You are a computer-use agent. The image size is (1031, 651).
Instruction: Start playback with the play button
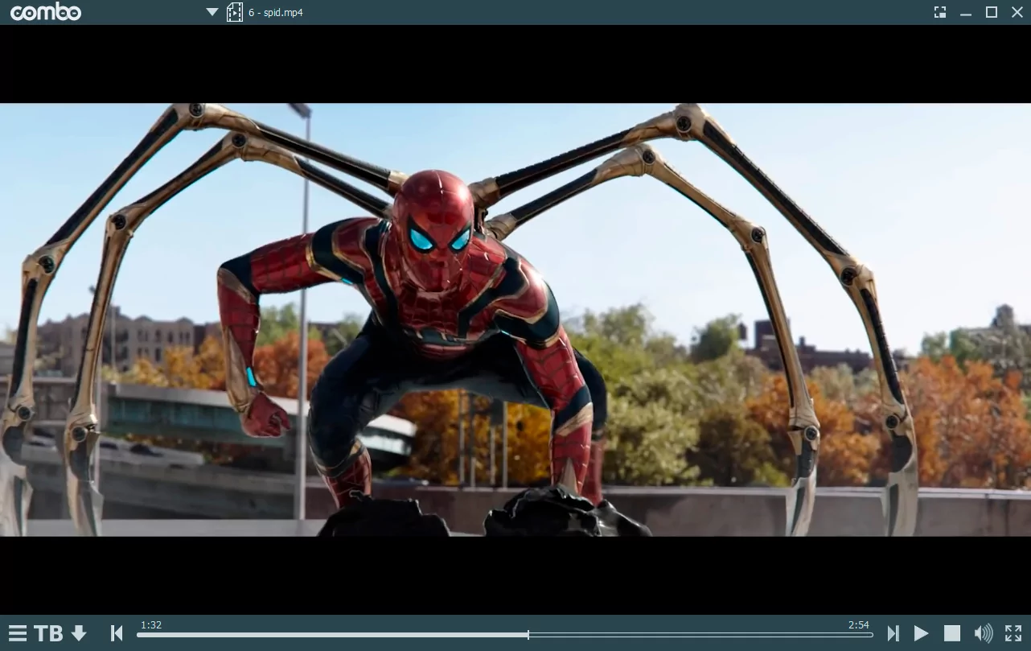(x=922, y=633)
